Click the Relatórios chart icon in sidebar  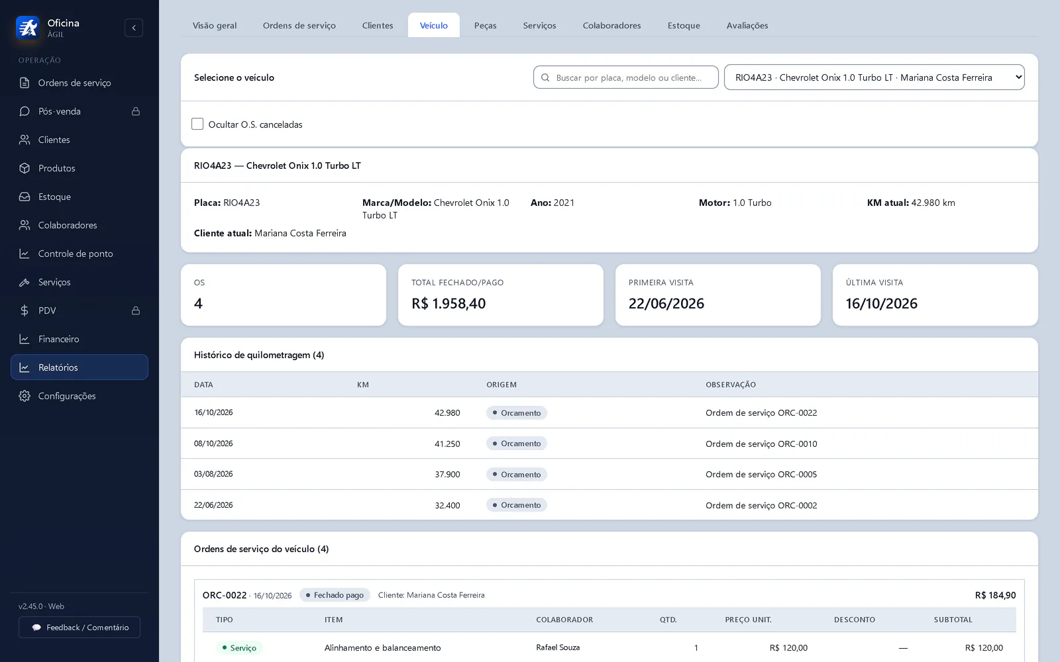pos(25,367)
